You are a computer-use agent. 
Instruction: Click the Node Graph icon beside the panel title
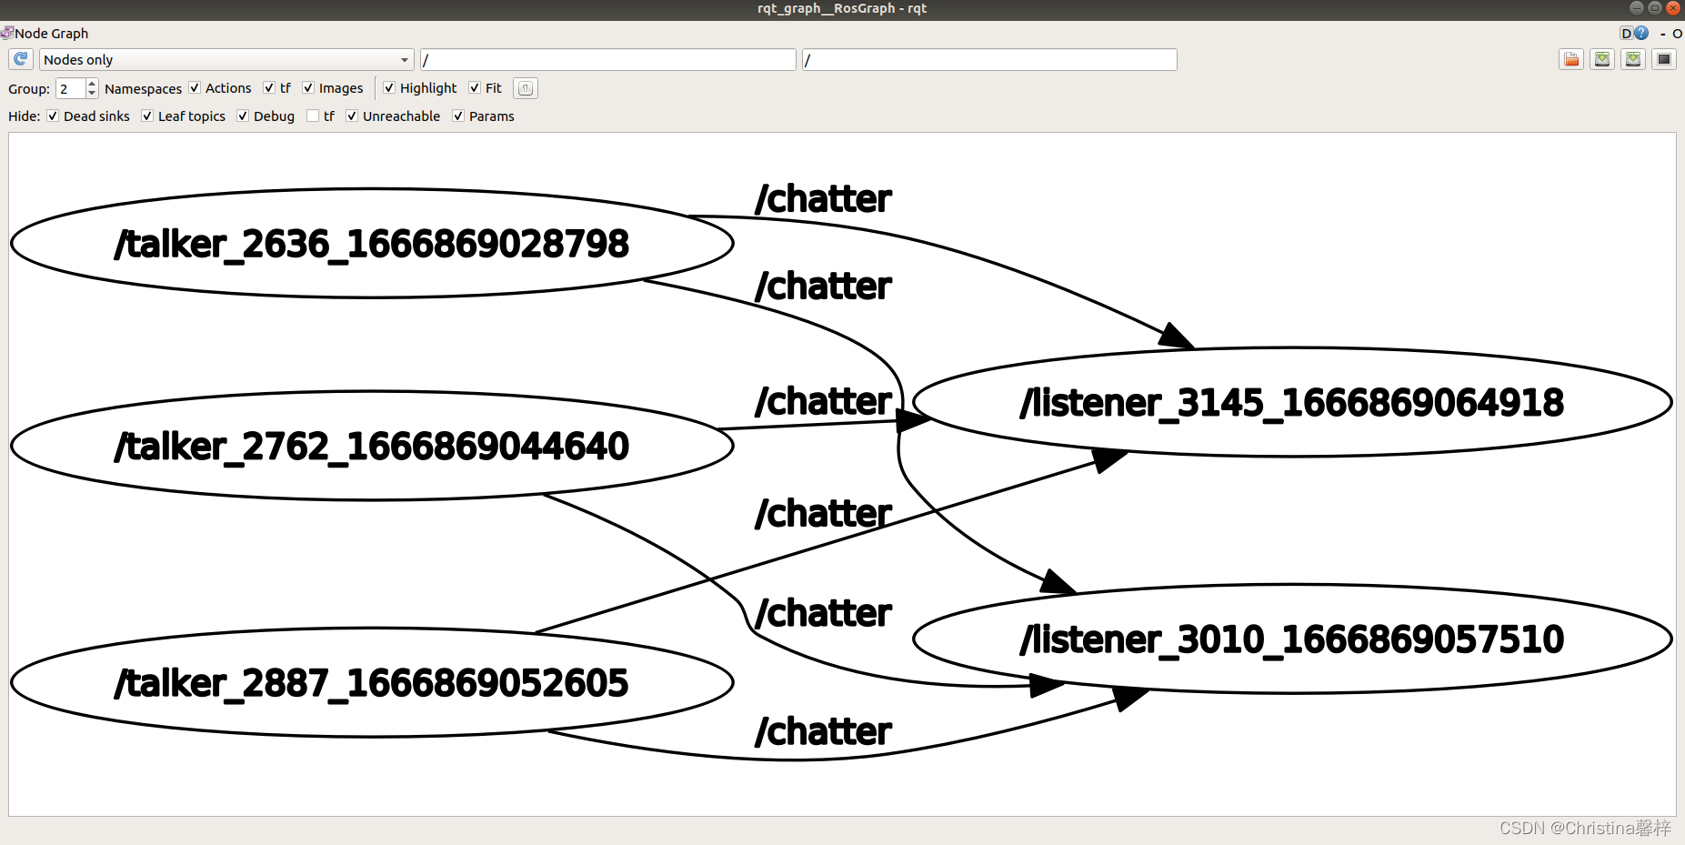click(7, 33)
